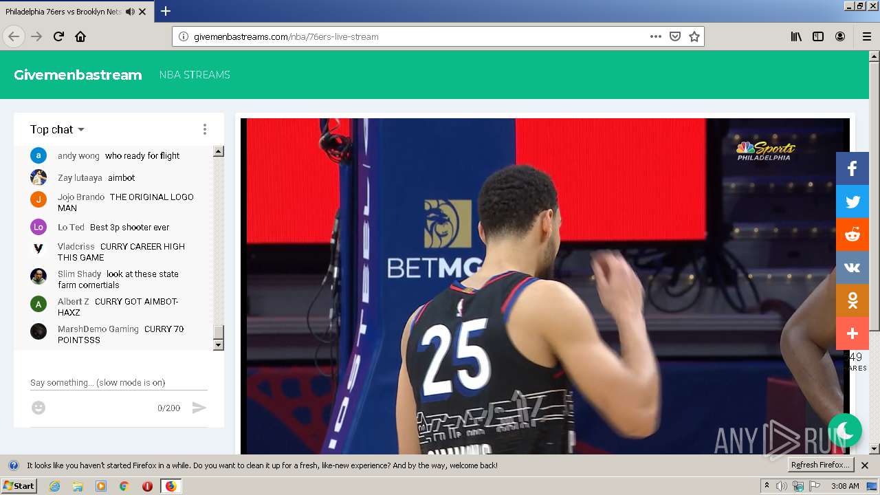This screenshot has height=495, width=880.
Task: Open the system tray volume icon
Action: 782,486
